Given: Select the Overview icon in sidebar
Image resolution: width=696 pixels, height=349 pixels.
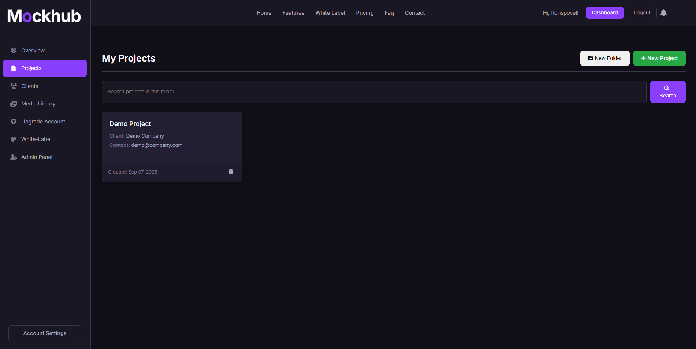Looking at the screenshot, I should tap(14, 50).
